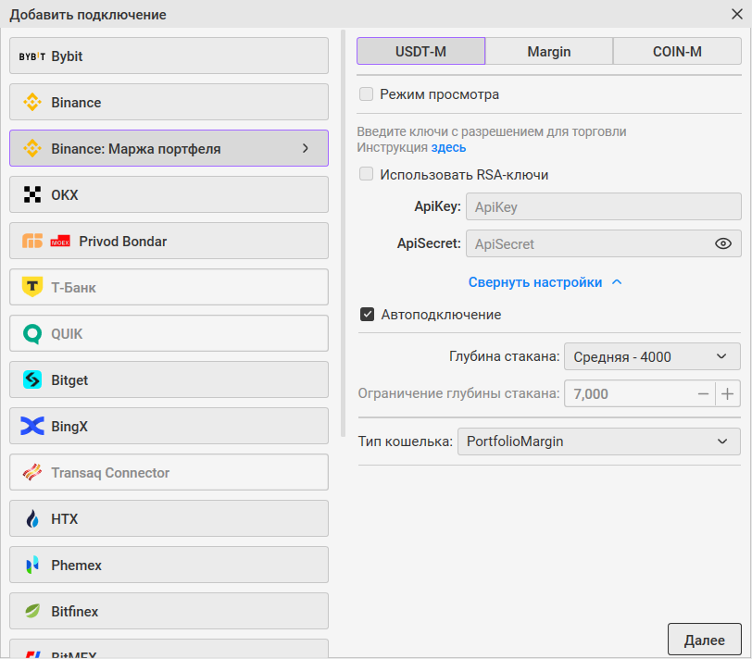Click the connection list vertical scrollbar

click(x=343, y=233)
